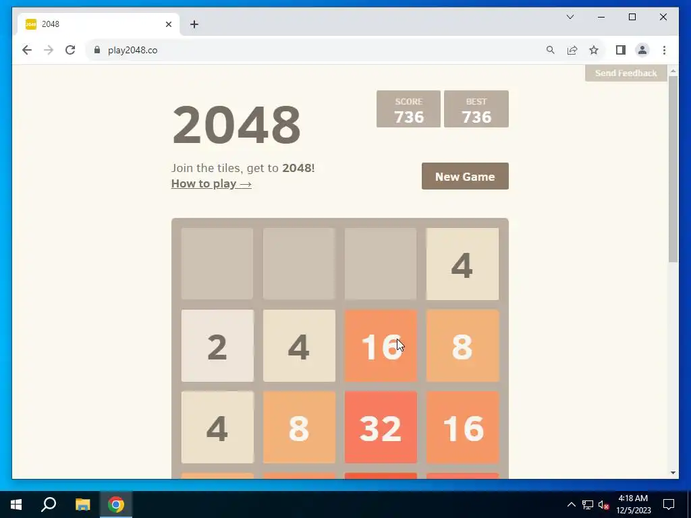Screen dimensions: 691x518
Task: Open Windows taskbar search
Action: [49, 505]
